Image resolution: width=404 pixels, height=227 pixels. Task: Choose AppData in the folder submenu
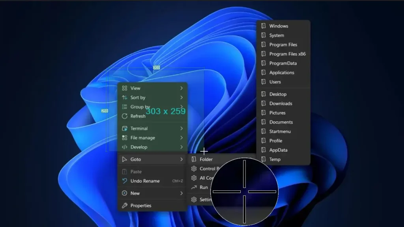tap(278, 150)
